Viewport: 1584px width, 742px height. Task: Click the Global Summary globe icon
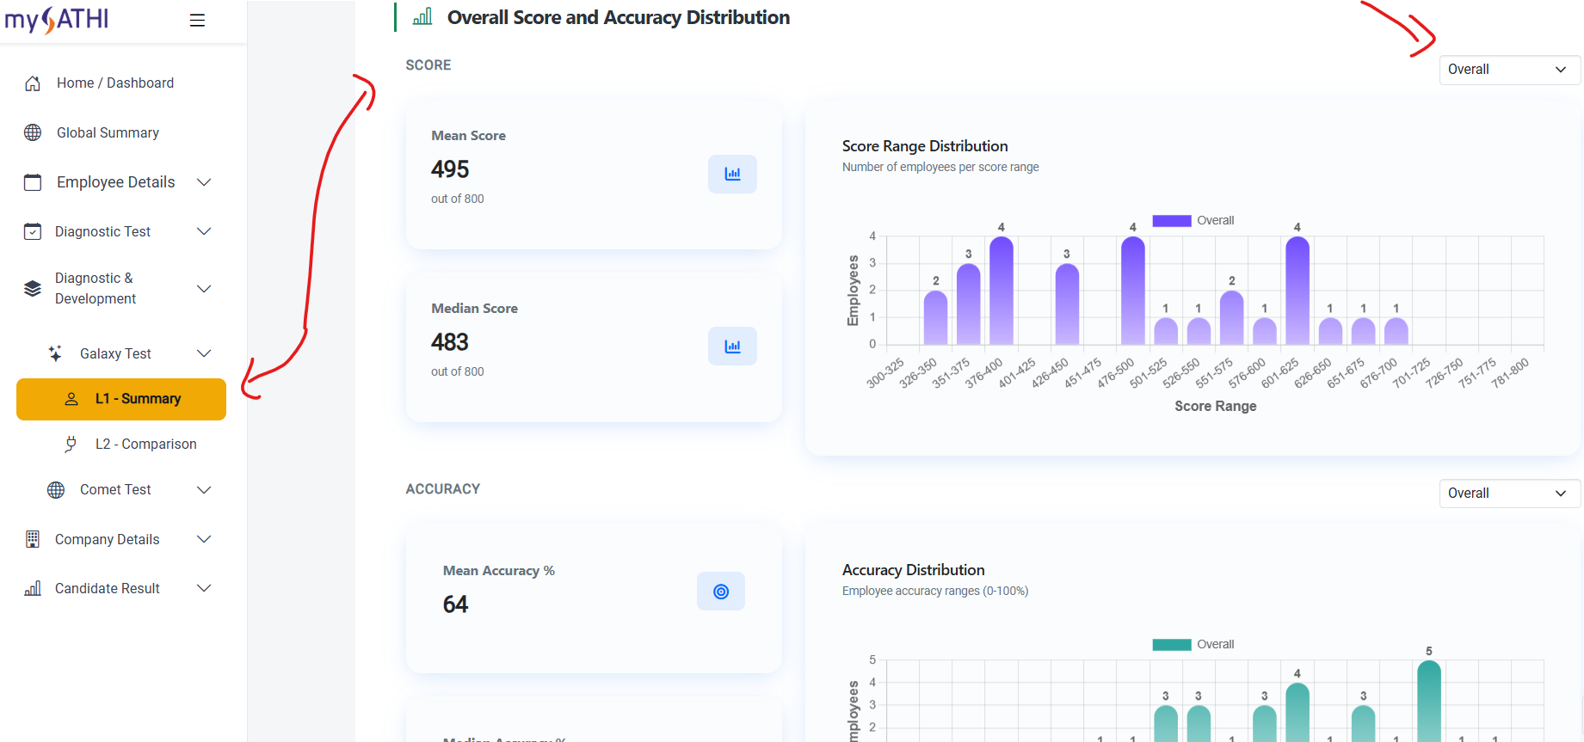(x=33, y=132)
